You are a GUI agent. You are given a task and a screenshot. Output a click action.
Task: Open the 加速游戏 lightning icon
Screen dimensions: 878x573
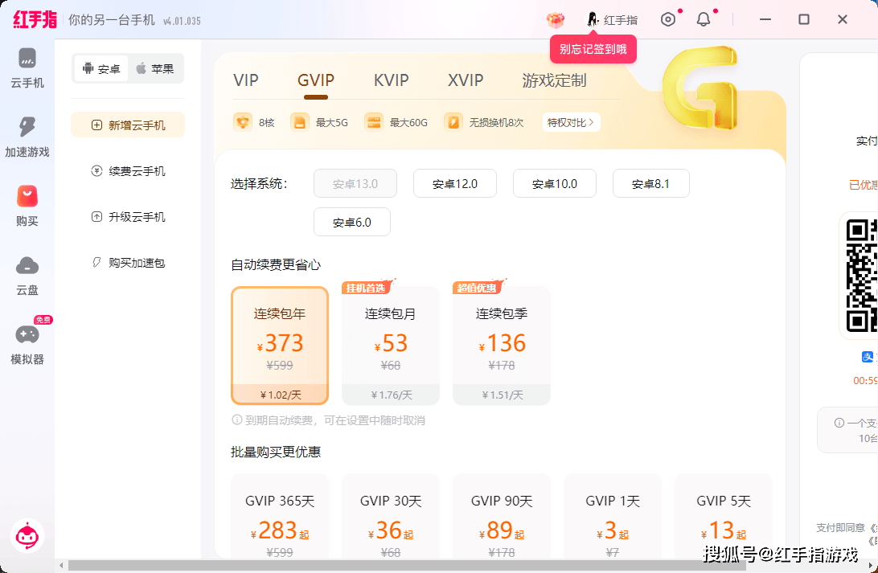[x=27, y=127]
